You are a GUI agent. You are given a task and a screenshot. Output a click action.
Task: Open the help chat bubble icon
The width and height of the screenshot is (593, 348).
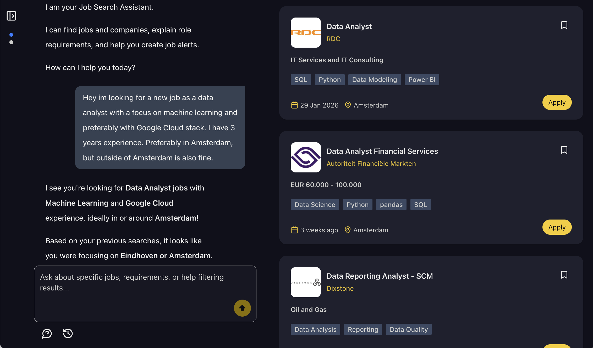47,334
